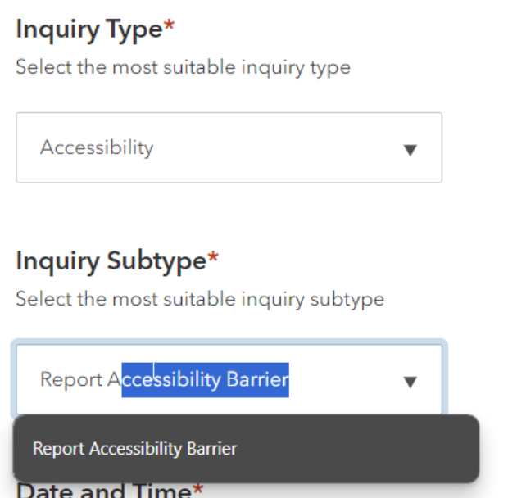
Task: Select "Report Accessibility Barrier" from the popup list
Action: click(x=135, y=449)
